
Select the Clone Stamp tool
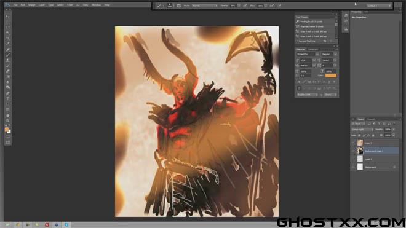8,60
